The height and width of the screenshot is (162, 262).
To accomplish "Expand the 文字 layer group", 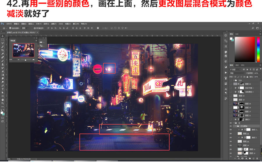I will point(233,80).
